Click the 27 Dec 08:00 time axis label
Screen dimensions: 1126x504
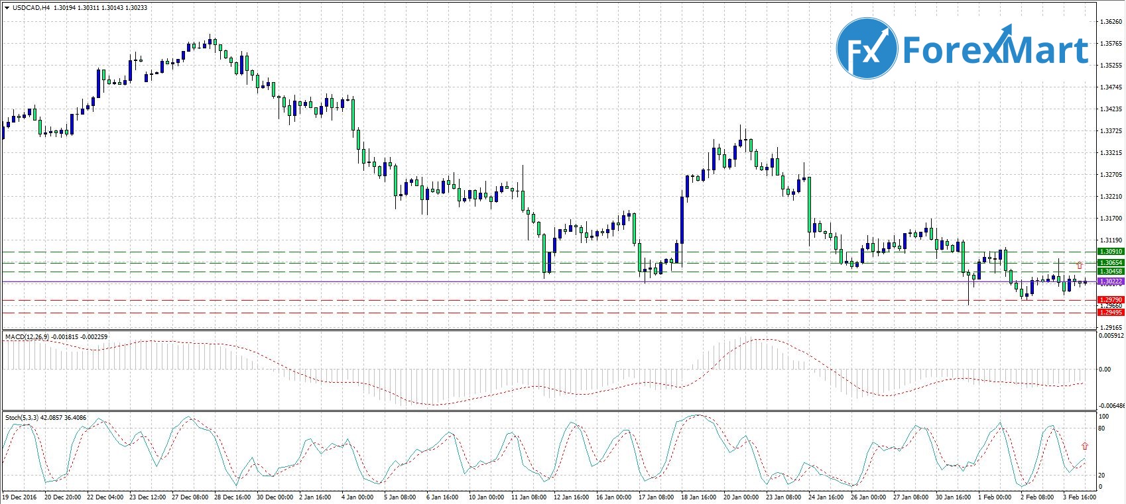(x=190, y=497)
